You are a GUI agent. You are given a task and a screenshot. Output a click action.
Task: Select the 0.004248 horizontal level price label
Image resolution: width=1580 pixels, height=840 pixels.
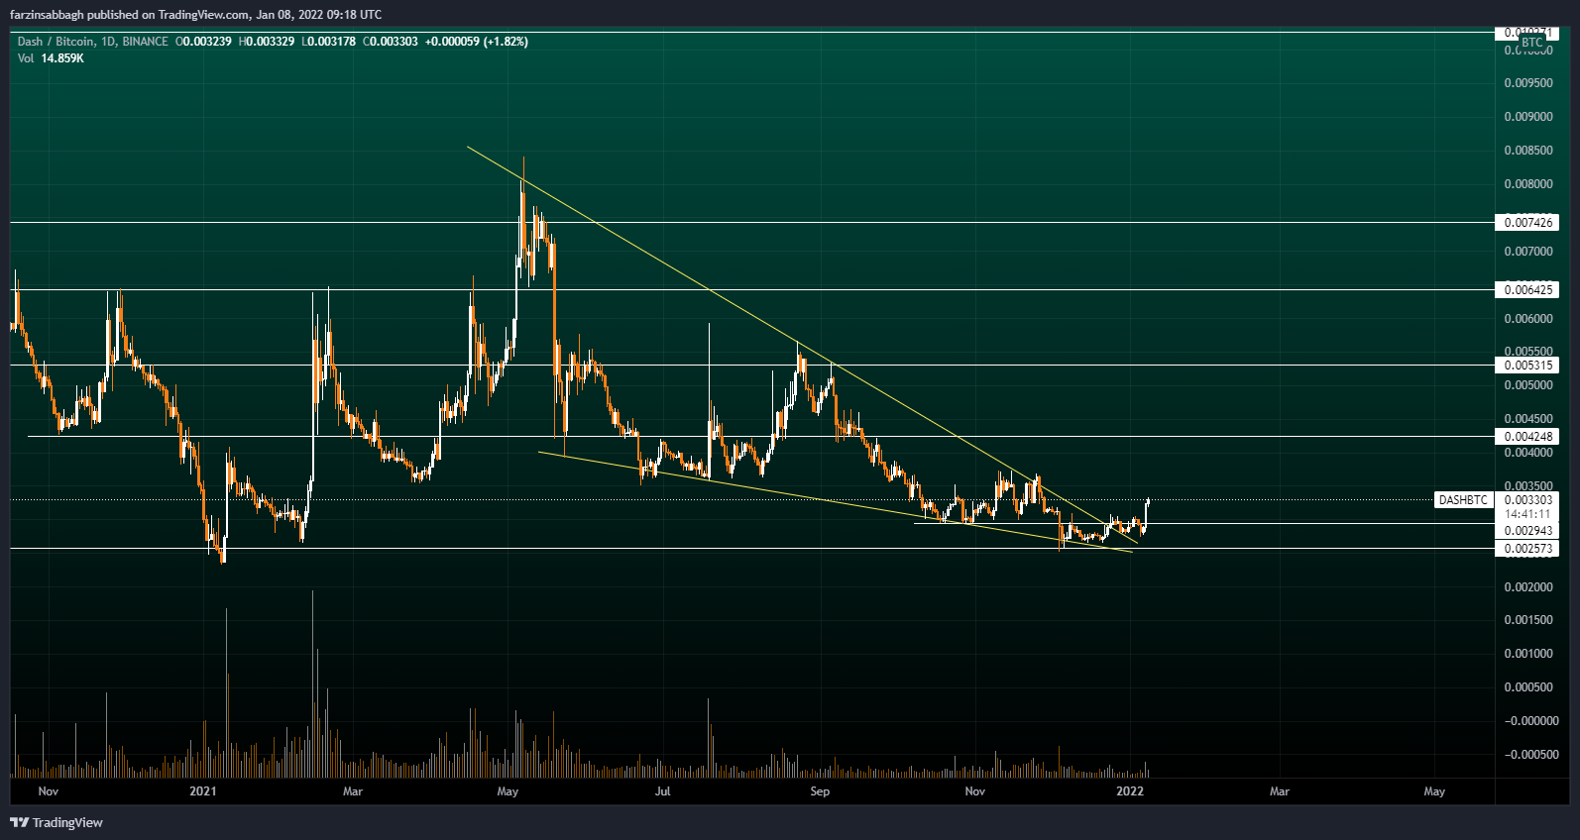click(x=1527, y=437)
